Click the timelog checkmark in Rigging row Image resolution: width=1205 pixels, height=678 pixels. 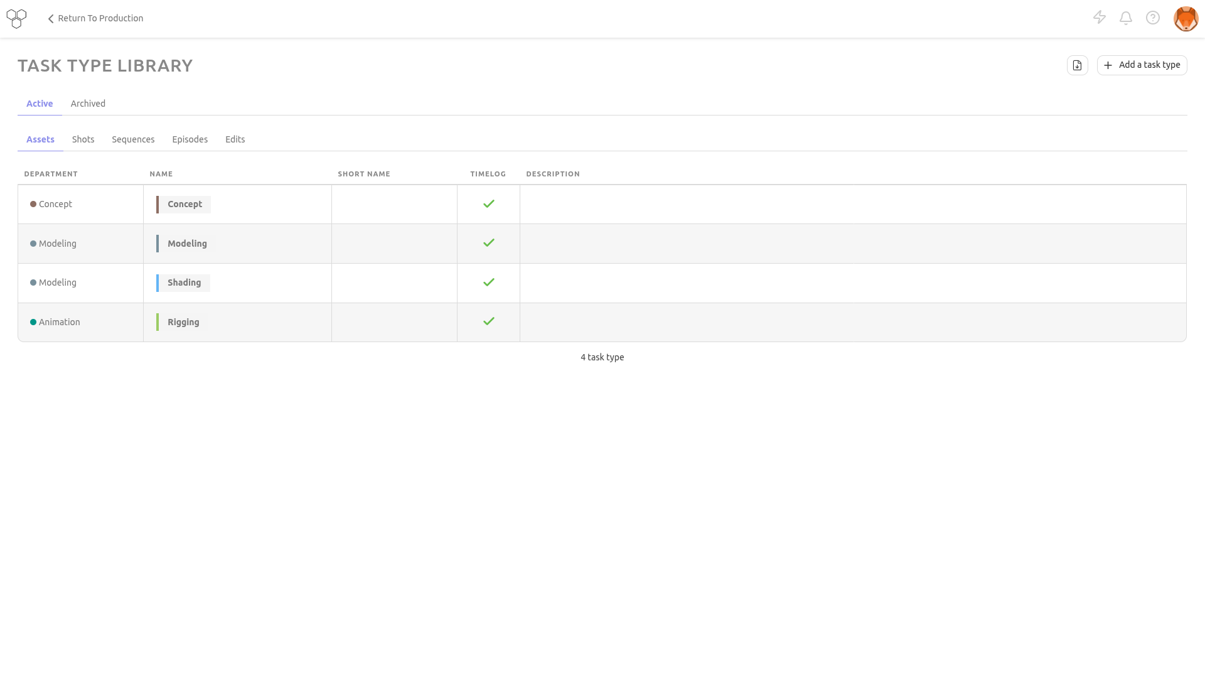(x=489, y=321)
